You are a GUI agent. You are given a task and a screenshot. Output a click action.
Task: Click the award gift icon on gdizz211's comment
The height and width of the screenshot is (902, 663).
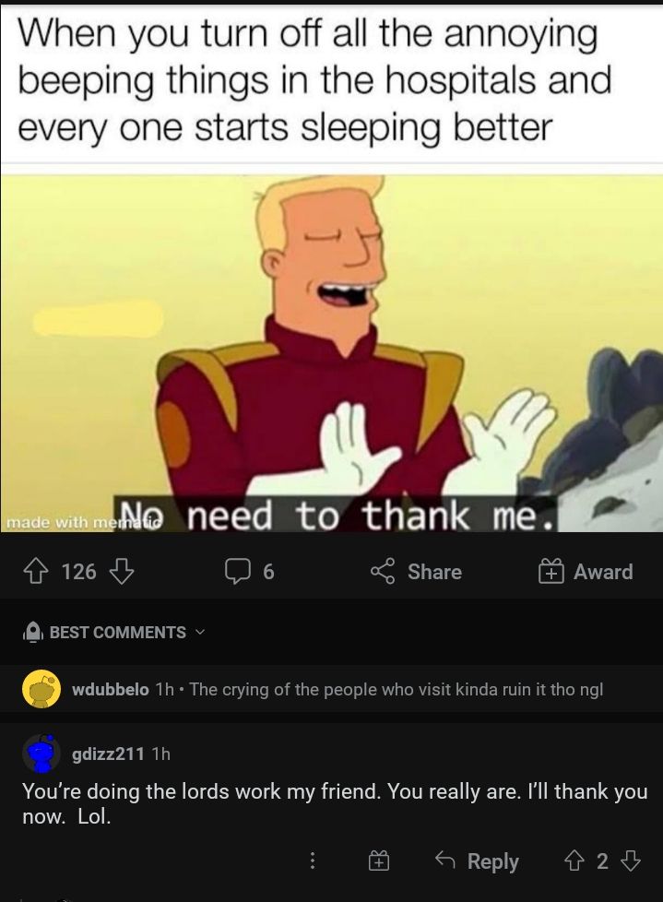(x=378, y=861)
